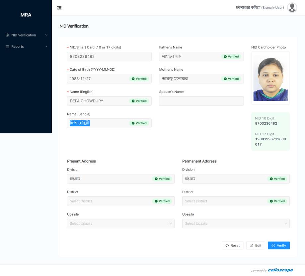Open the Reports menu item
This screenshot has width=305, height=276.
(18, 47)
